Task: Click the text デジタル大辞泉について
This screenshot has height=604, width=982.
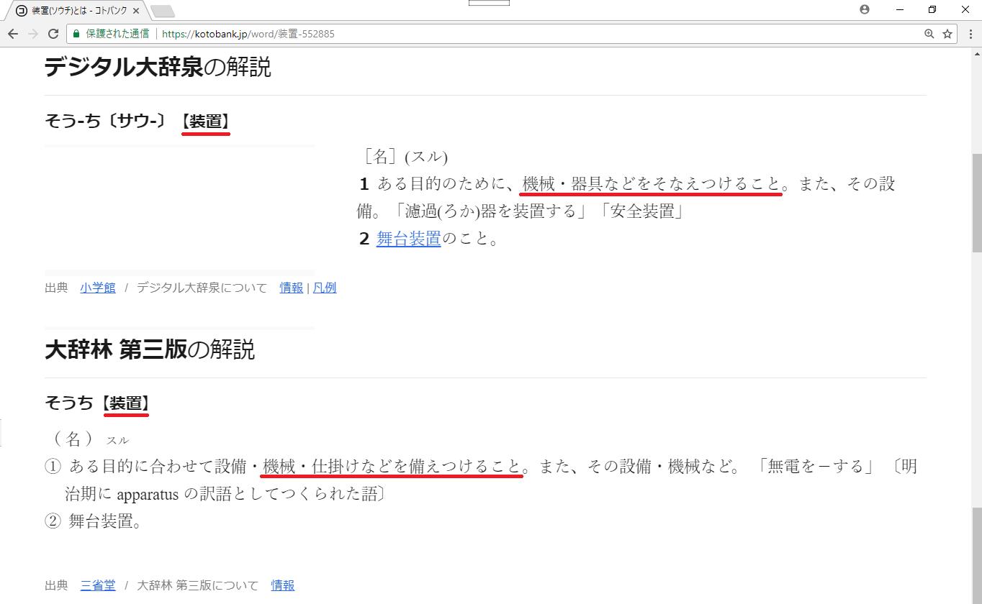Action: tap(202, 288)
